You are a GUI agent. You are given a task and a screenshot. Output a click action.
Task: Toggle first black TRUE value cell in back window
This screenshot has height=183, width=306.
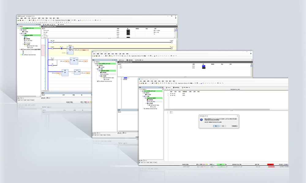coord(128,30)
